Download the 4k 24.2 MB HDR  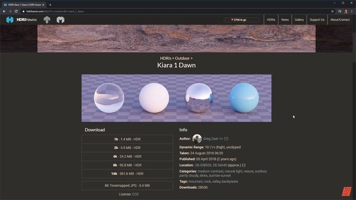127,157
